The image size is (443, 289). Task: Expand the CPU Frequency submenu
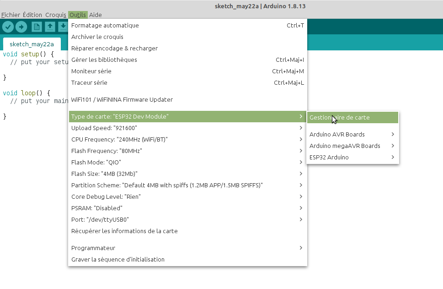click(x=187, y=140)
